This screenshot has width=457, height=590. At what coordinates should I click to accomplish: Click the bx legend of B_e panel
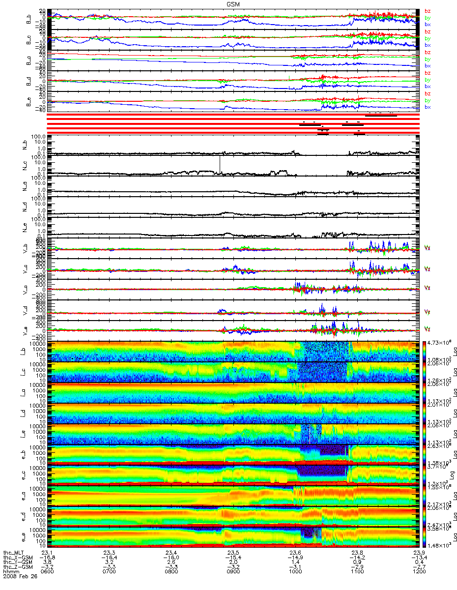(428, 107)
